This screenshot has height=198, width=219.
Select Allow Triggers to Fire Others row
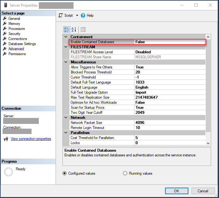(x=138, y=67)
